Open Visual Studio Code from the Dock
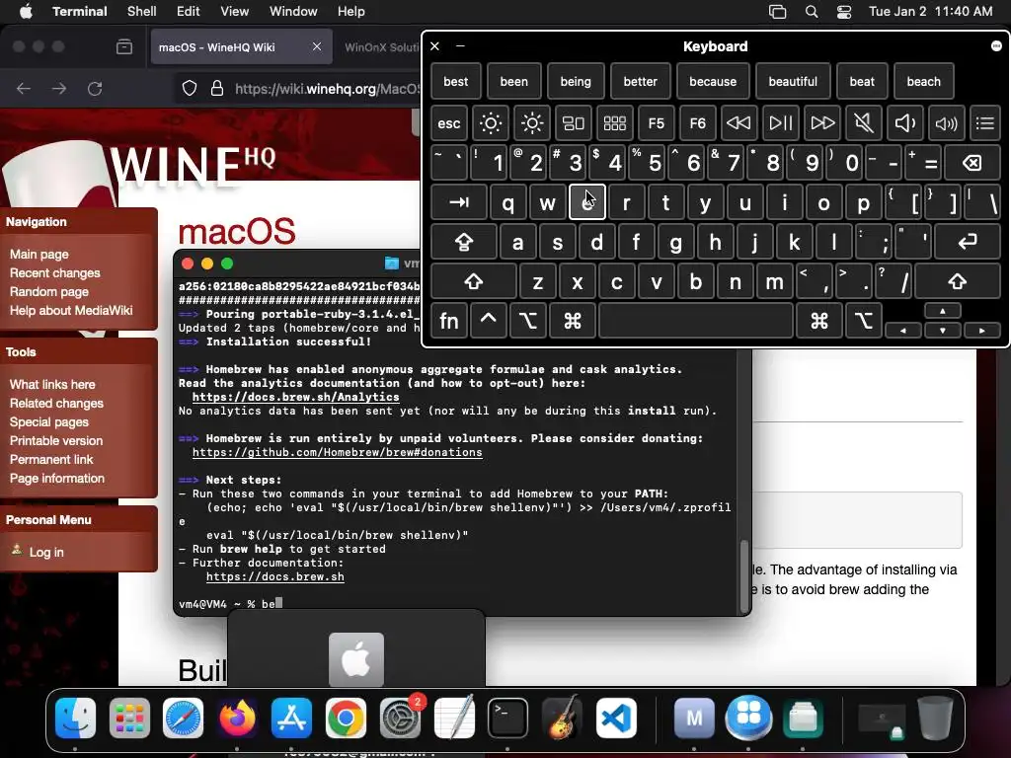 (x=616, y=718)
